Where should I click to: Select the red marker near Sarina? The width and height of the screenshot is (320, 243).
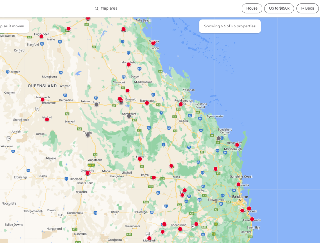tap(153, 43)
